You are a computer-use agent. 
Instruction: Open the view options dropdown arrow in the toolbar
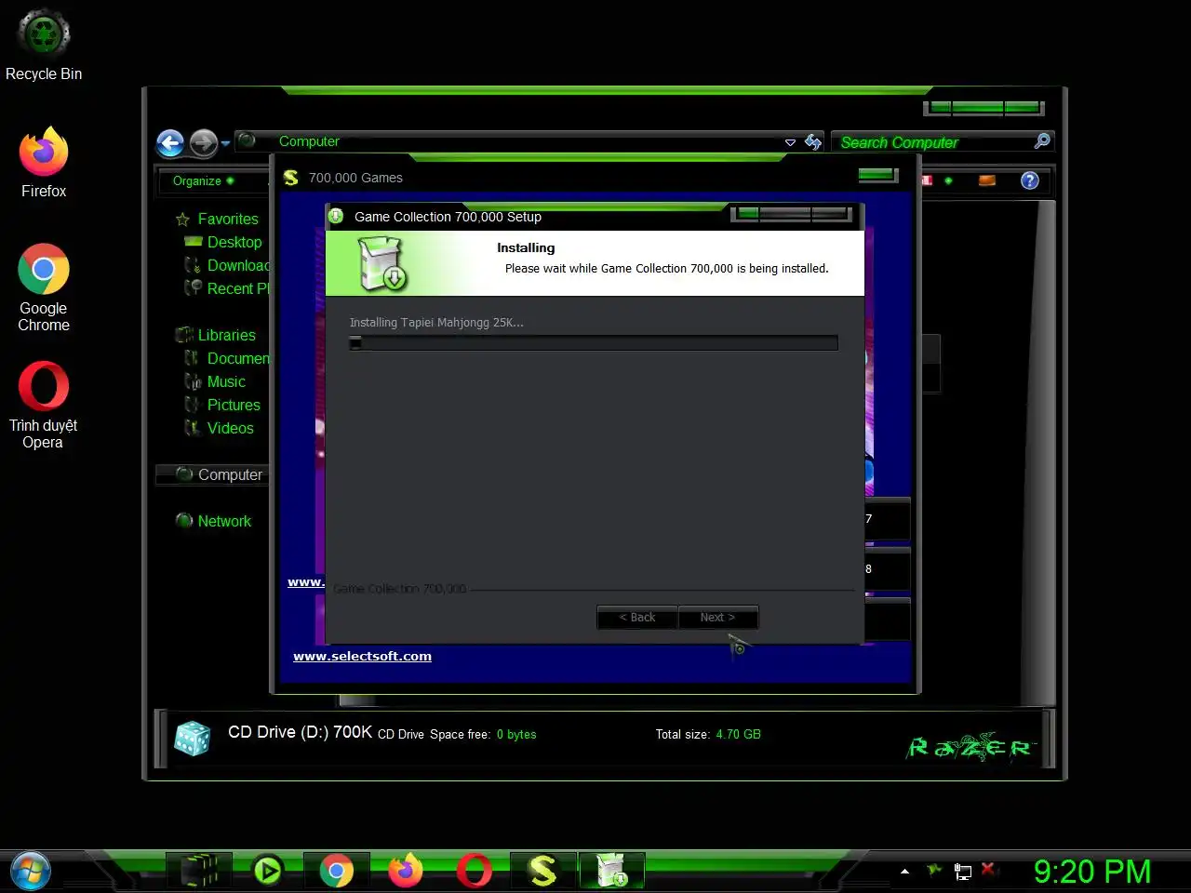tap(948, 180)
